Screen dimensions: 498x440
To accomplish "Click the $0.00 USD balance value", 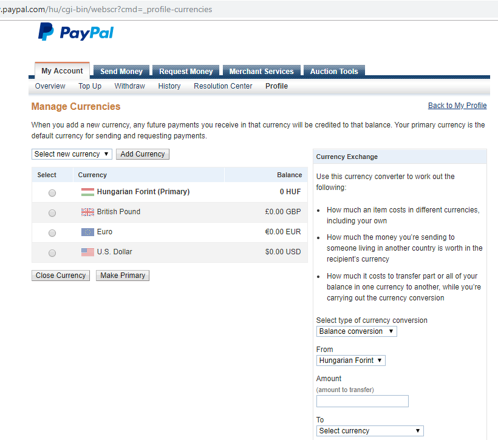I will click(x=283, y=252).
